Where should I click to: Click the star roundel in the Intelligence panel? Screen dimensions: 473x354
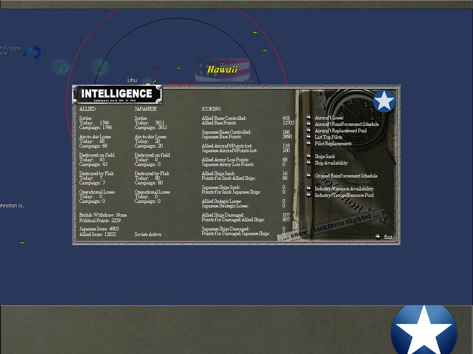(x=384, y=101)
